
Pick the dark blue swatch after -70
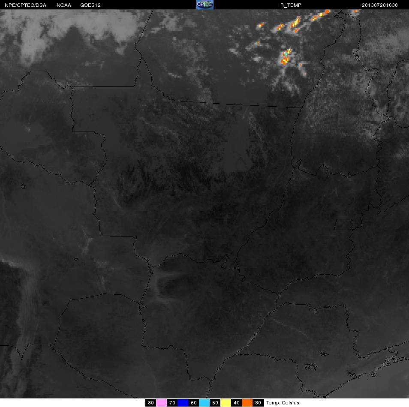183,403
